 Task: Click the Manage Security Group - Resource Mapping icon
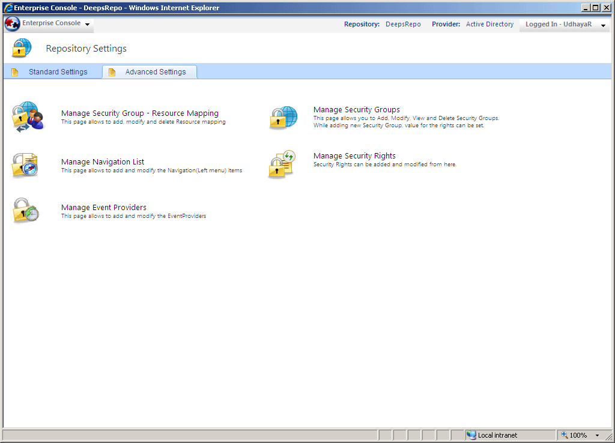click(28, 117)
